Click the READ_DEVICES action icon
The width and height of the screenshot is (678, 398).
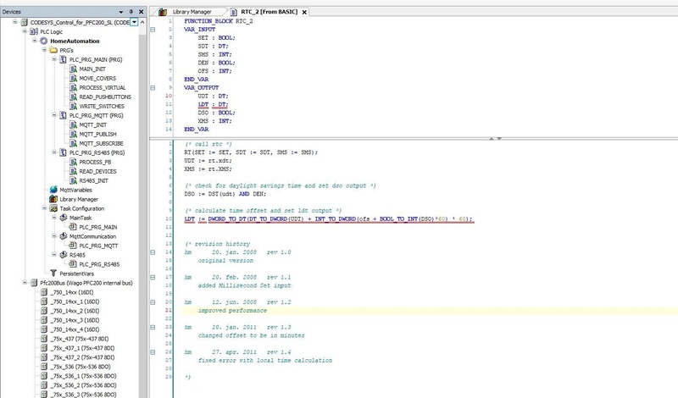[x=73, y=171]
